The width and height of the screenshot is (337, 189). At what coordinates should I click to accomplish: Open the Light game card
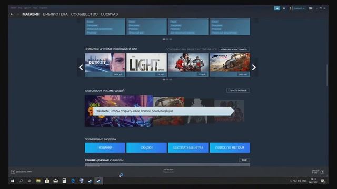point(146,65)
